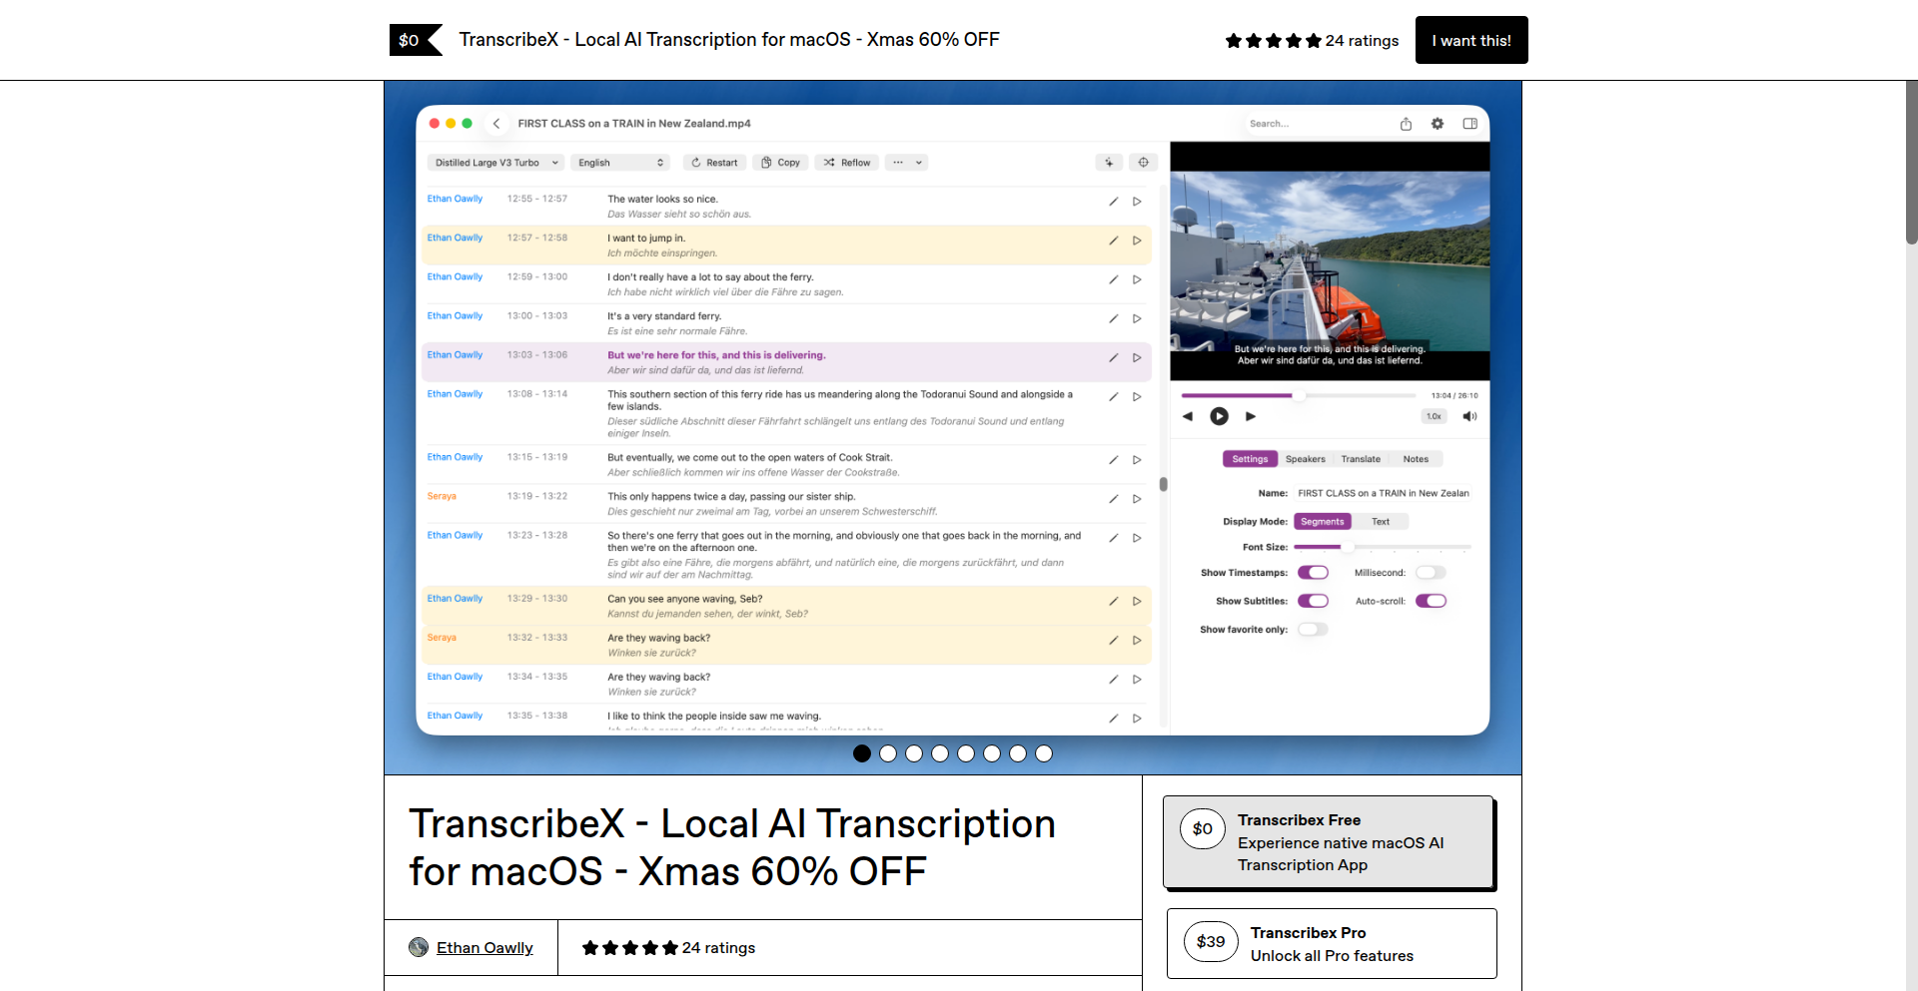1918x991 pixels.
Task: Turn on Show favorite only
Action: 1314,629
